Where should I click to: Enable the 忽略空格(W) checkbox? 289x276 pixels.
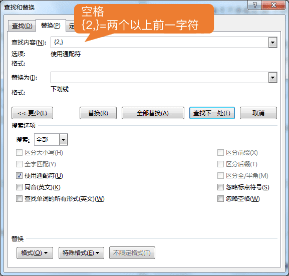220,199
